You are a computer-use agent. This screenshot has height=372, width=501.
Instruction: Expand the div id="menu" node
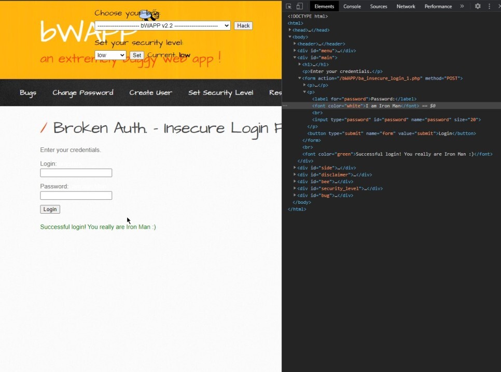pyautogui.click(x=295, y=51)
